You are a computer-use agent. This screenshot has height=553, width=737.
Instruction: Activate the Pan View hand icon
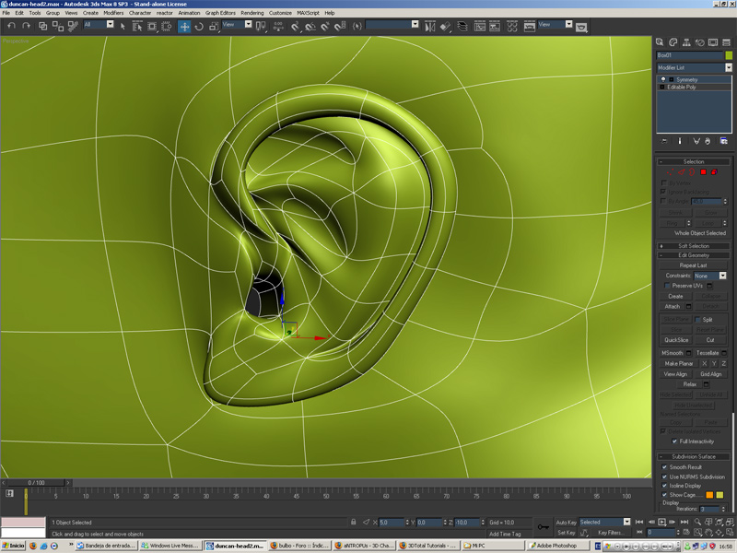708,533
